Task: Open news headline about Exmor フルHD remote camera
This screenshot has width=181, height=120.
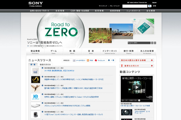Action: pos(74,114)
